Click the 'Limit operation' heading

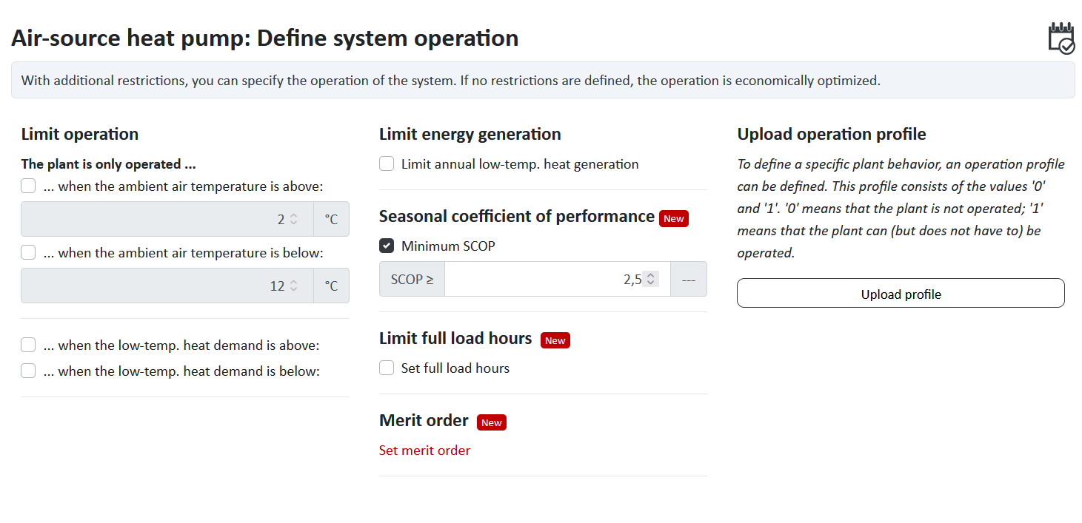tap(80, 134)
